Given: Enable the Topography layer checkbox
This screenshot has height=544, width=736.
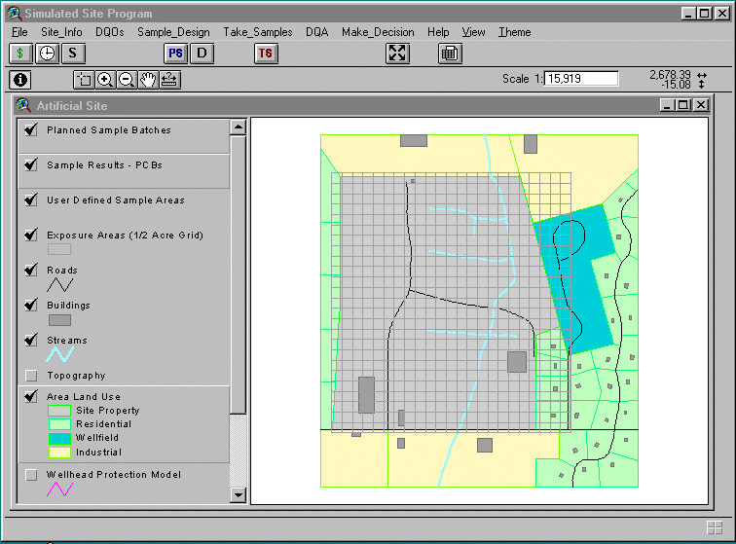Looking at the screenshot, I should tap(31, 376).
